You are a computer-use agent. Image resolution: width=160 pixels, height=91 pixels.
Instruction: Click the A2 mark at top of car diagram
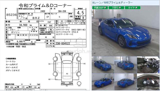click(x=67, y=51)
